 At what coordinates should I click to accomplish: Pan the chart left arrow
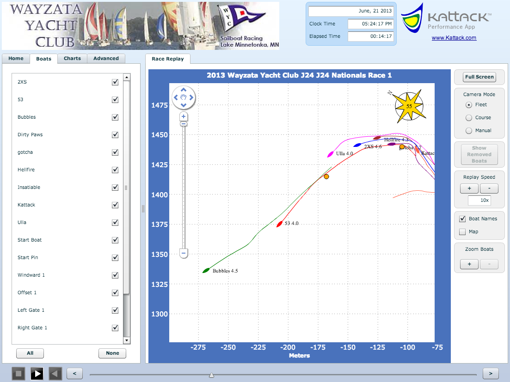click(x=176, y=97)
